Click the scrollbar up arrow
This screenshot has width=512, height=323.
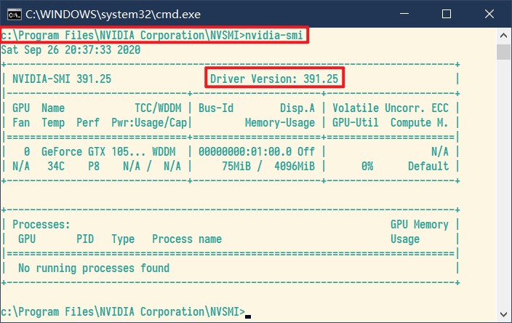[x=503, y=35]
